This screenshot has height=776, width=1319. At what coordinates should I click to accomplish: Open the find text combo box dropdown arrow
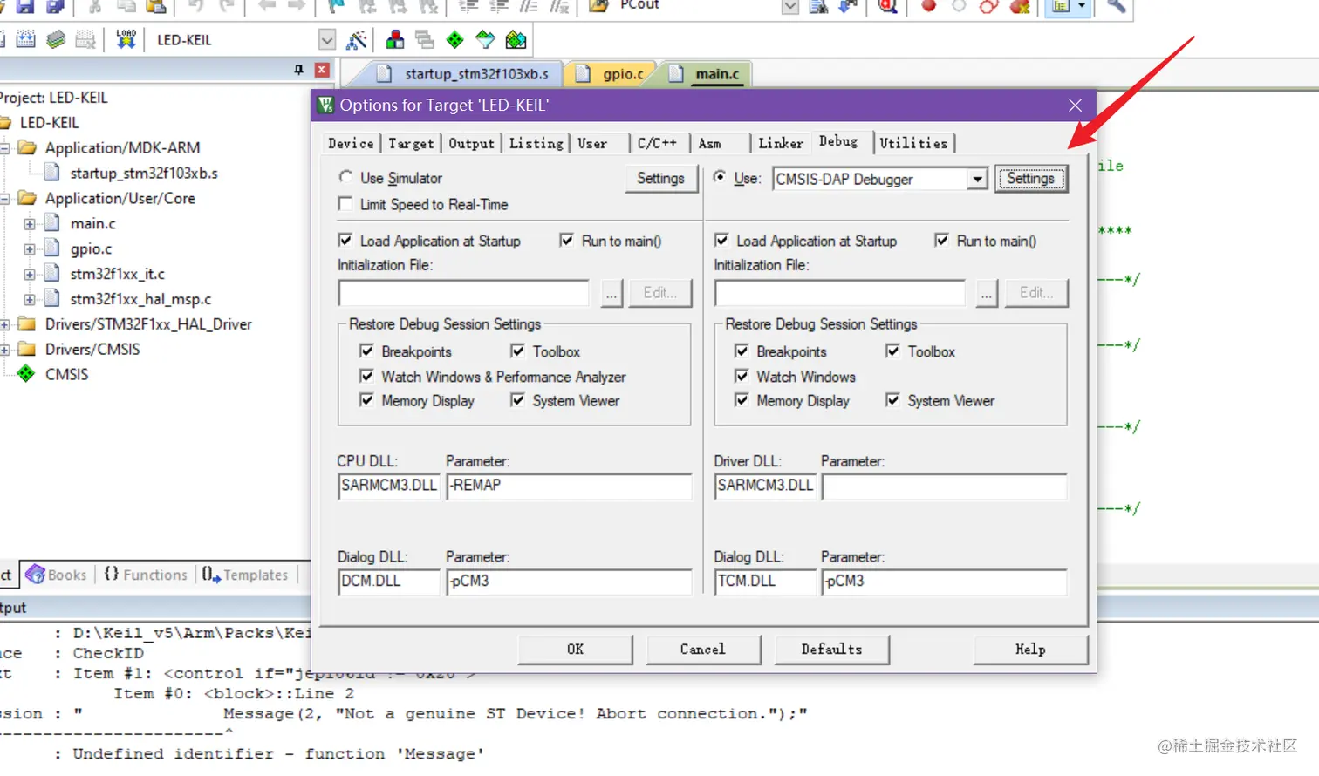(790, 6)
